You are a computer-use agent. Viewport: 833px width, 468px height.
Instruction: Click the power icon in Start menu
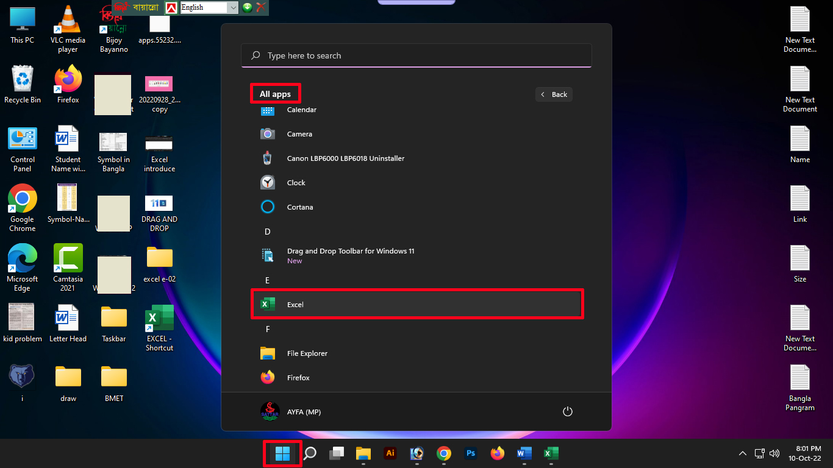(568, 412)
